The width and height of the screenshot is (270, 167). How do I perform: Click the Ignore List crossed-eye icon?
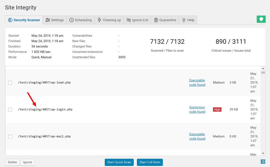tap(129, 20)
